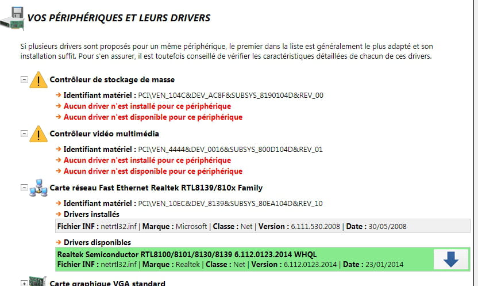Download the Realtek RTL8100 driver via blue arrow
478x286 pixels.
coord(451,260)
